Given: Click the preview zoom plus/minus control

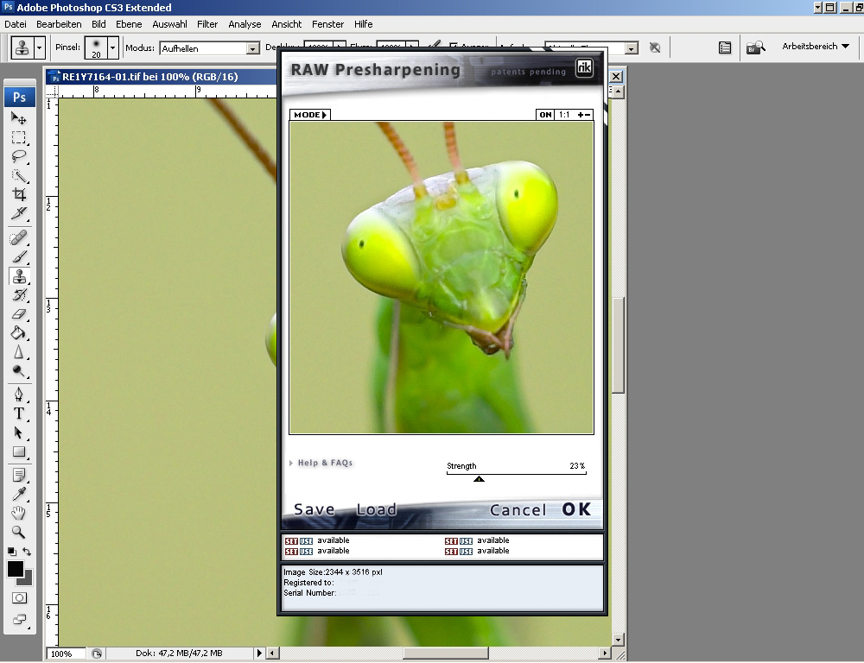Looking at the screenshot, I should pos(584,115).
